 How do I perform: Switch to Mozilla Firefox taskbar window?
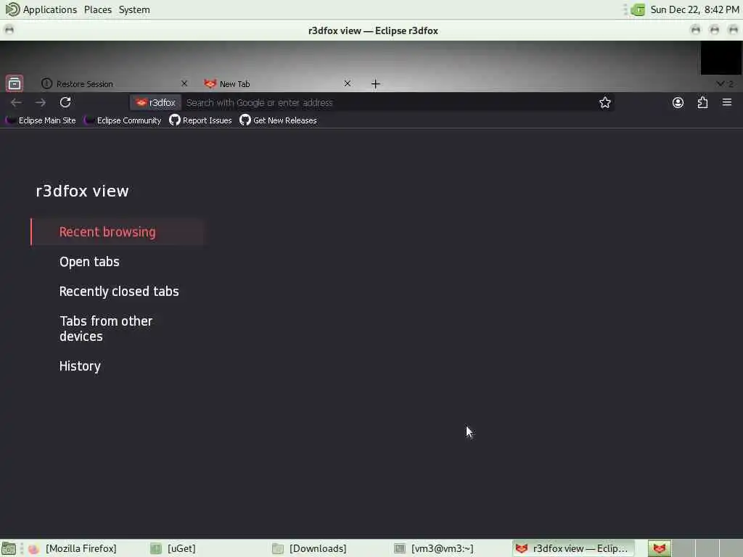coord(73,548)
